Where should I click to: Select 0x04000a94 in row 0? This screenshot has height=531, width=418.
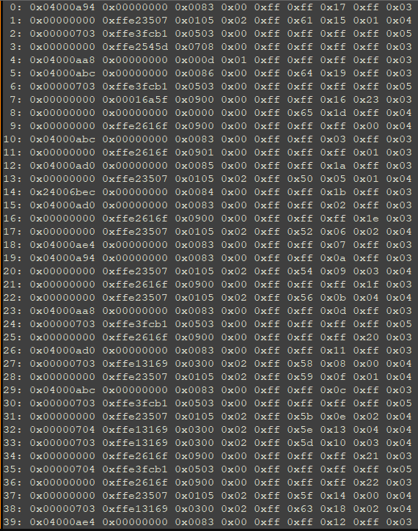(62, 7)
